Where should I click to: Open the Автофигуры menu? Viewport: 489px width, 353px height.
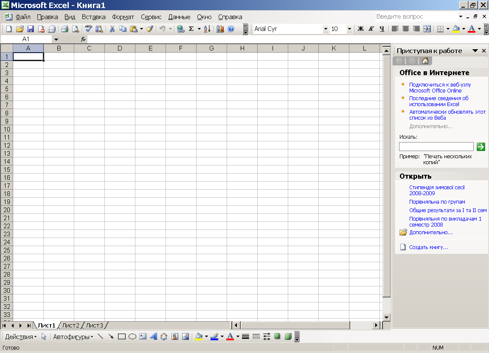73,337
